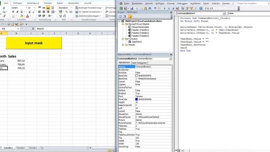The image size is (270, 152).
Task: Collapse the Formulare folder in project tree
Action: [123, 39]
